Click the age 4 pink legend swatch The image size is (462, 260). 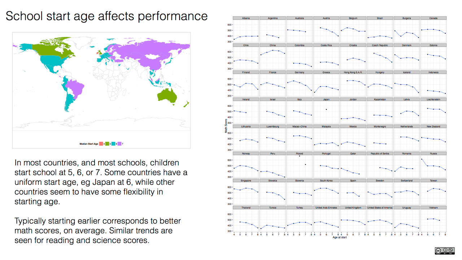(101, 144)
